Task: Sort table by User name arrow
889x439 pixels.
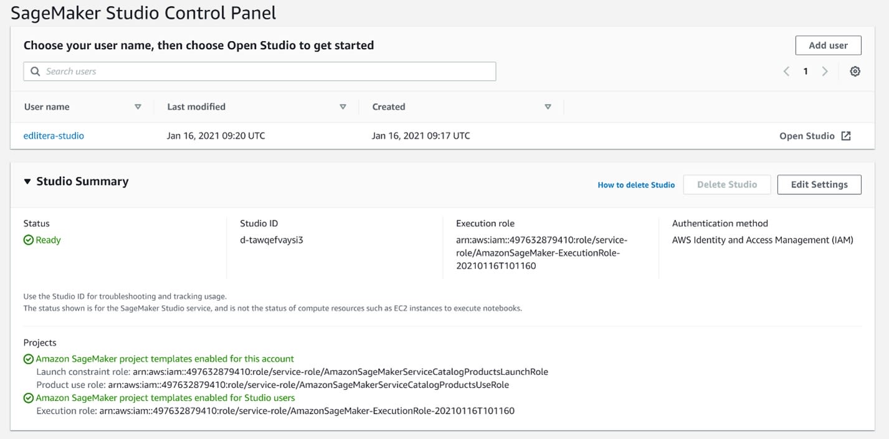Action: 138,107
